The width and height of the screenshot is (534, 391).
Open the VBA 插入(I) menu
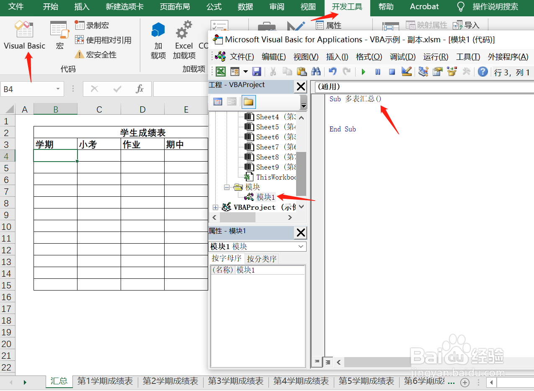pos(337,57)
